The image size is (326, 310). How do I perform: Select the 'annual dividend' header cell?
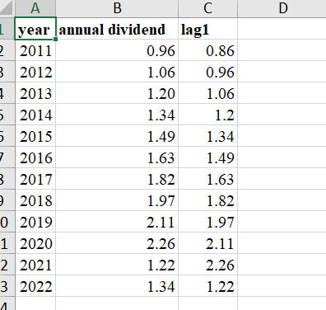117,29
